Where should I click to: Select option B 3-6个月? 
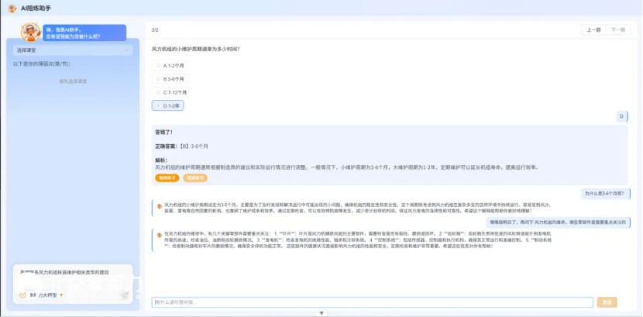point(170,79)
